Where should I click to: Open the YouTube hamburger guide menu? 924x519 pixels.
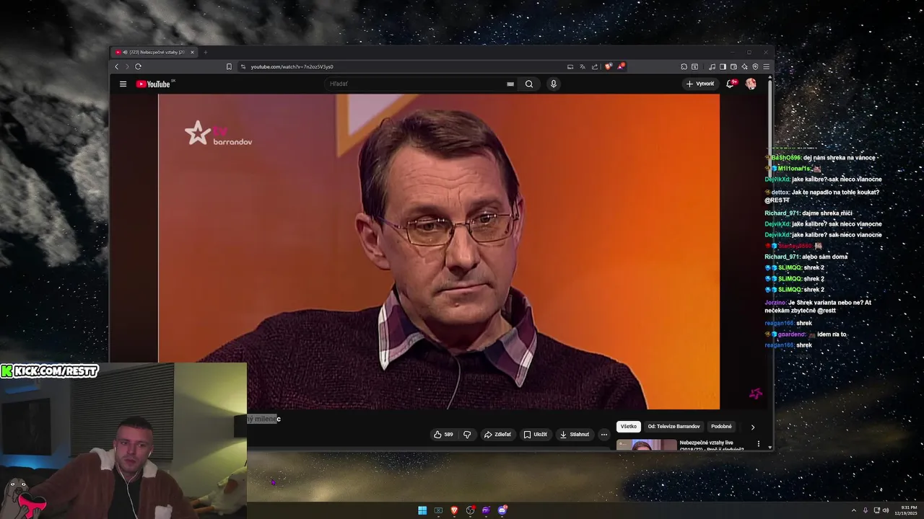point(123,84)
